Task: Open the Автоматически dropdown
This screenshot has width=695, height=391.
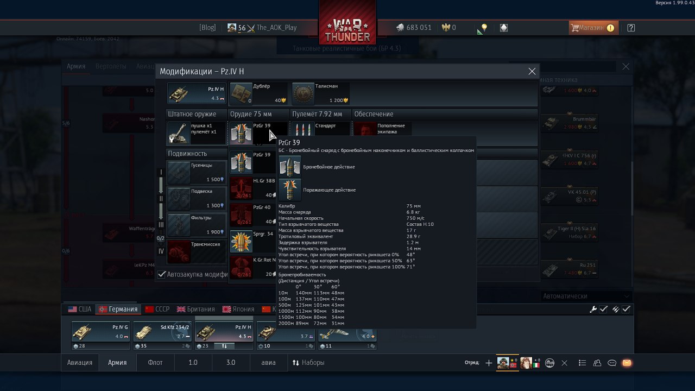Action: 586,296
